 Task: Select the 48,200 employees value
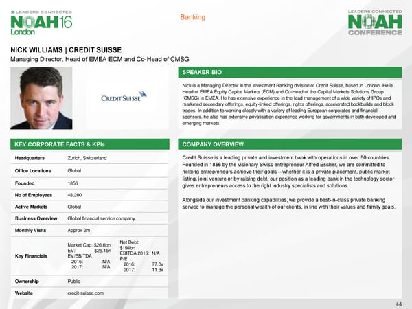coord(77,196)
